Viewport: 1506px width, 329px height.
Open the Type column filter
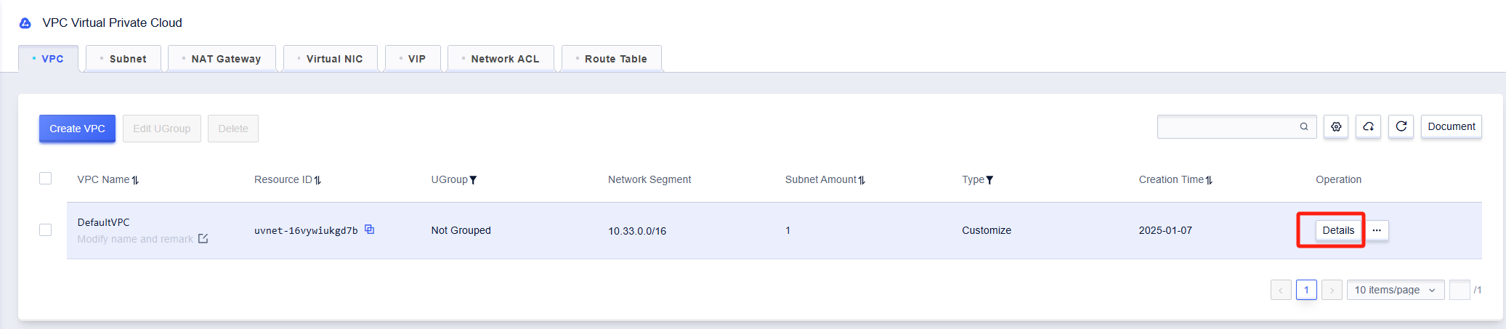pyautogui.click(x=989, y=180)
